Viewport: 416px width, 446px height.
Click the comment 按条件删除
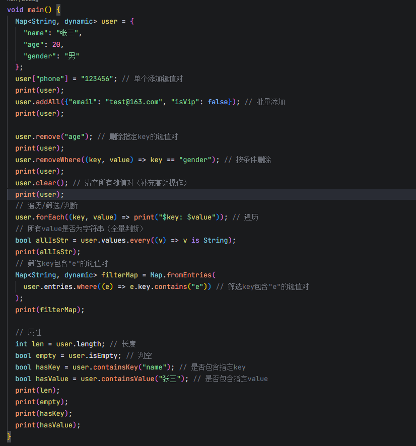pyautogui.click(x=248, y=160)
